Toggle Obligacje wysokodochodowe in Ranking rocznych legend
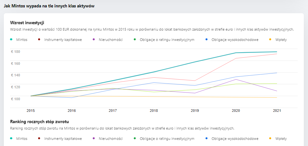 (x=232, y=139)
